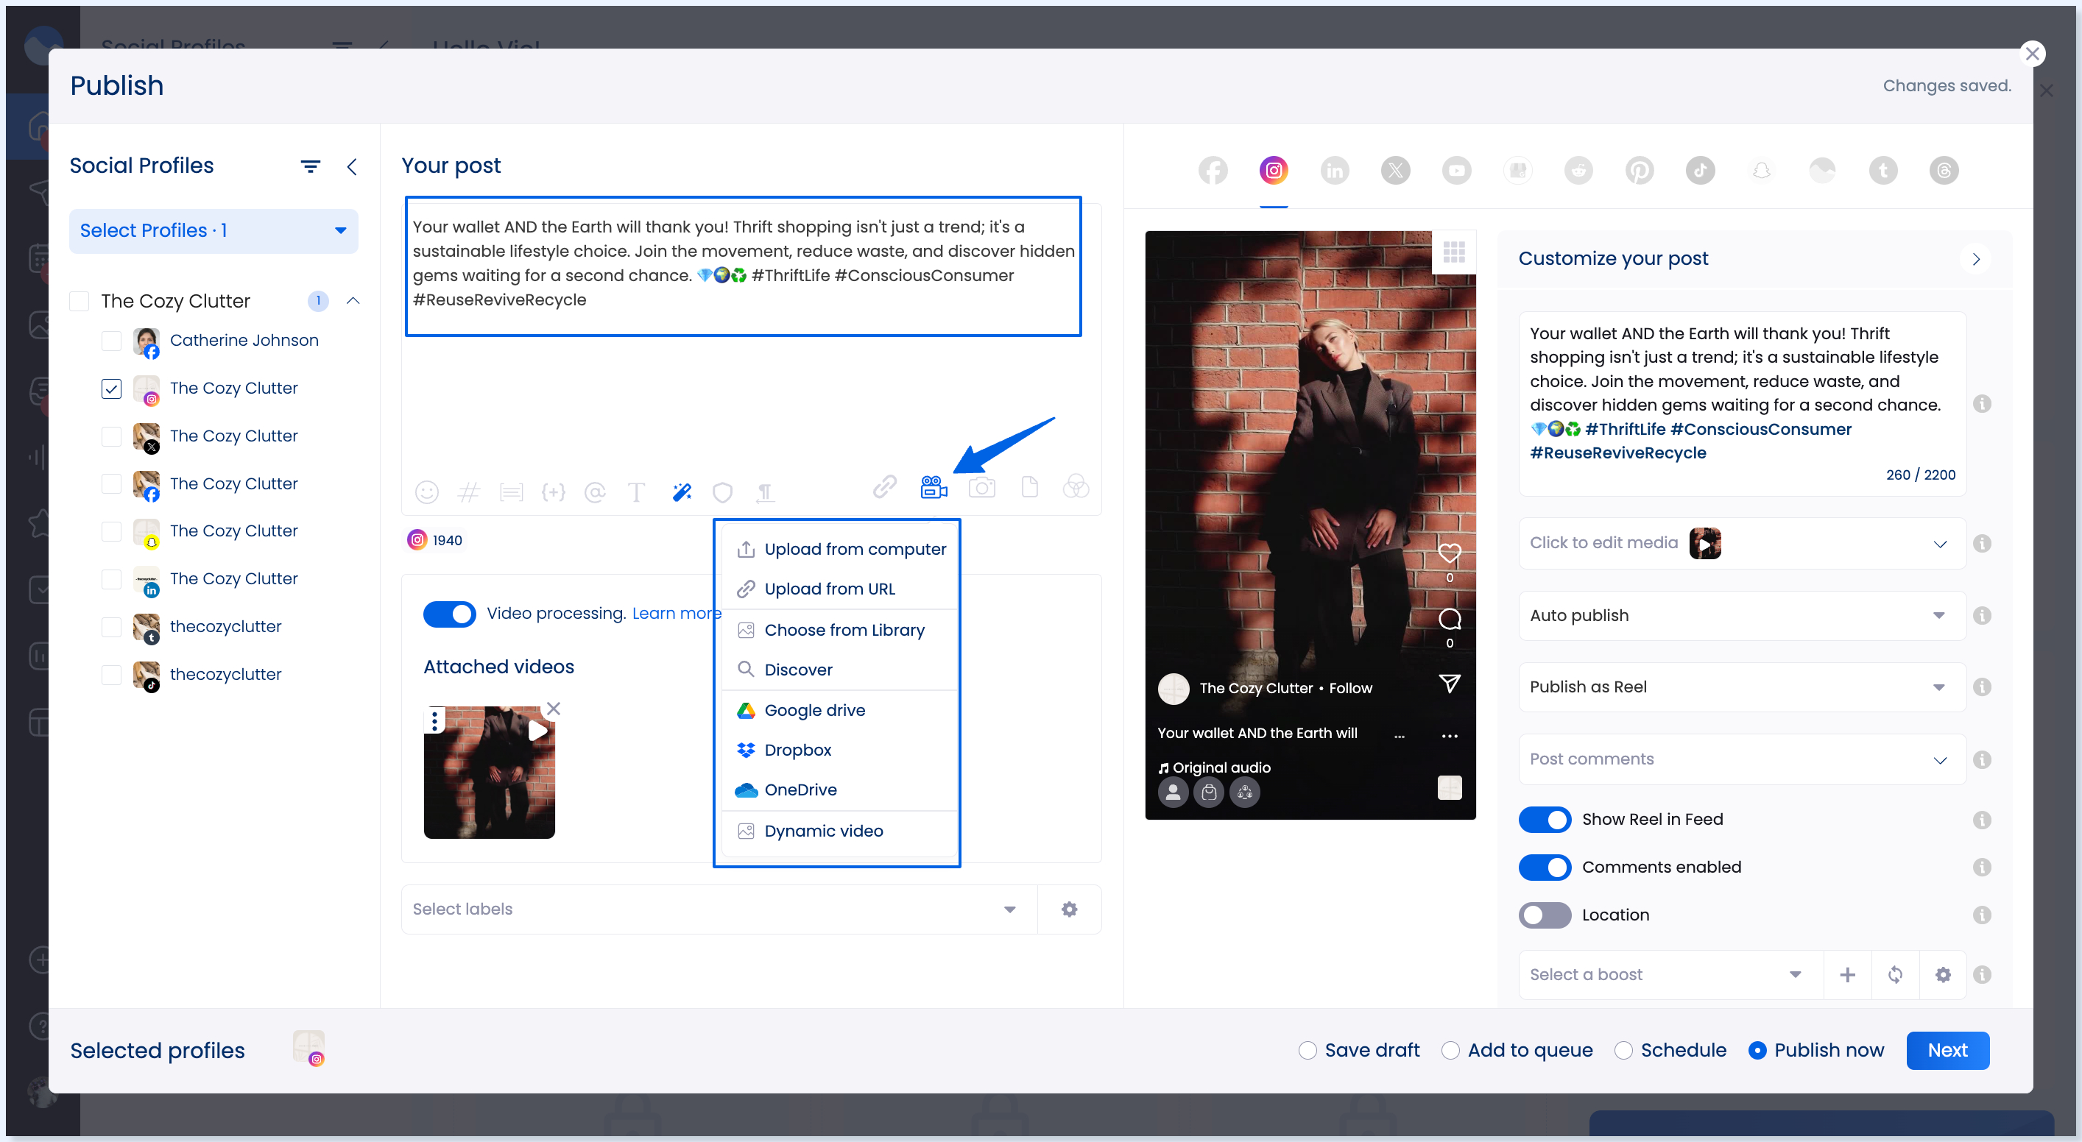Disable Show Reel in Feed toggle
Viewport: 2082px width, 1142px height.
coord(1545,819)
